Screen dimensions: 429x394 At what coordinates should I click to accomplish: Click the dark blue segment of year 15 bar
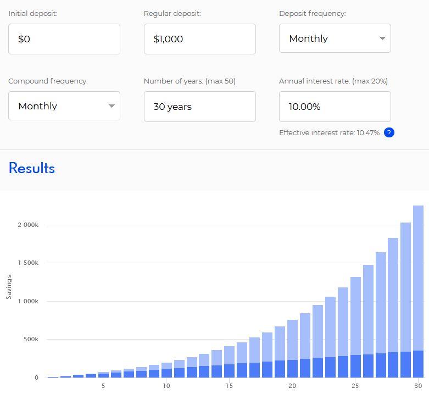click(230, 370)
